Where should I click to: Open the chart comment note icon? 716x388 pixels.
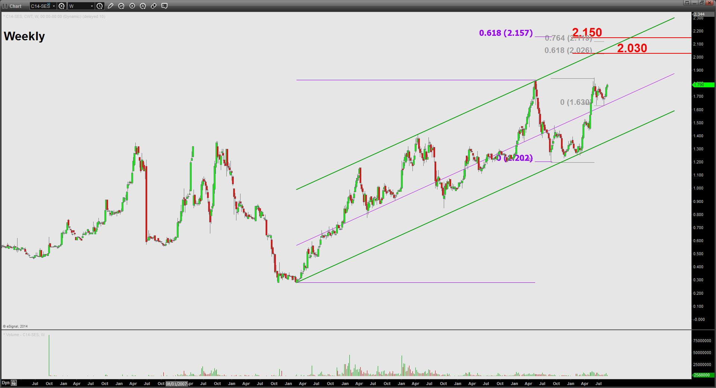[164, 6]
